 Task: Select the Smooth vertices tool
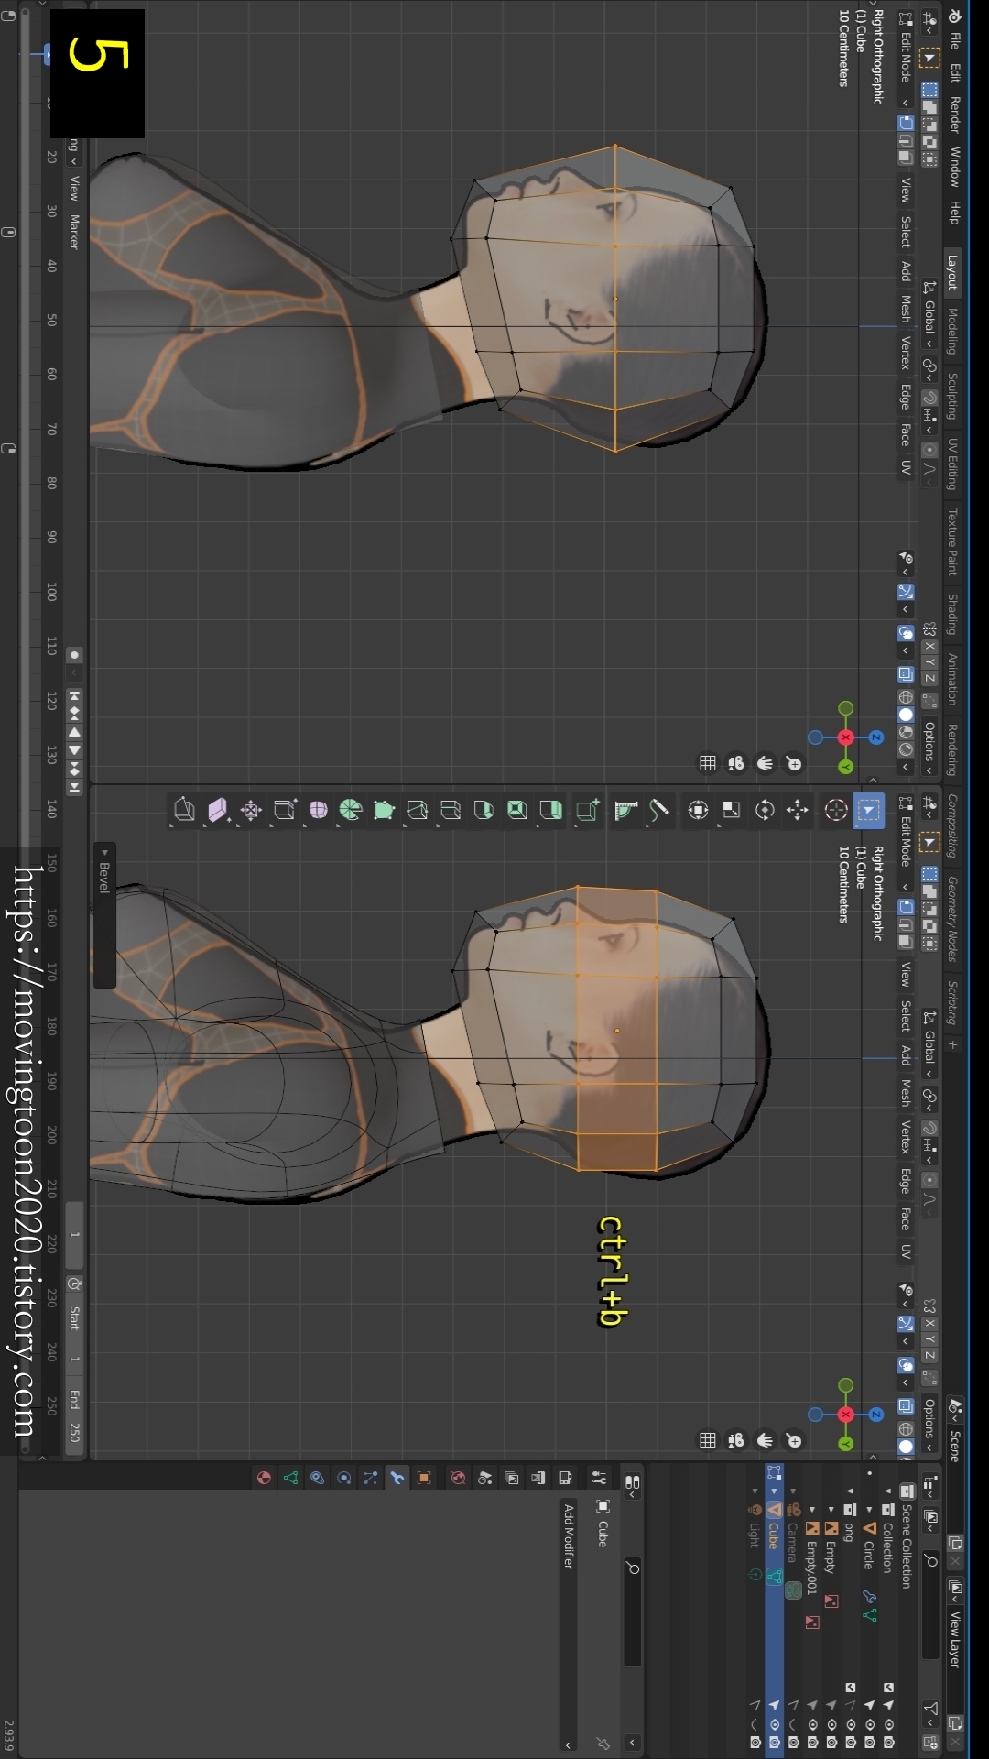coord(318,810)
